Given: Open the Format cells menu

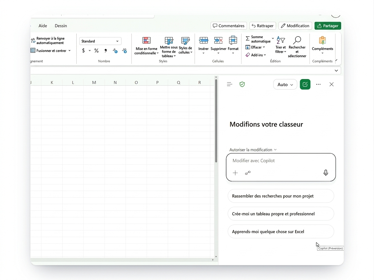Looking at the screenshot, I should [233, 45].
